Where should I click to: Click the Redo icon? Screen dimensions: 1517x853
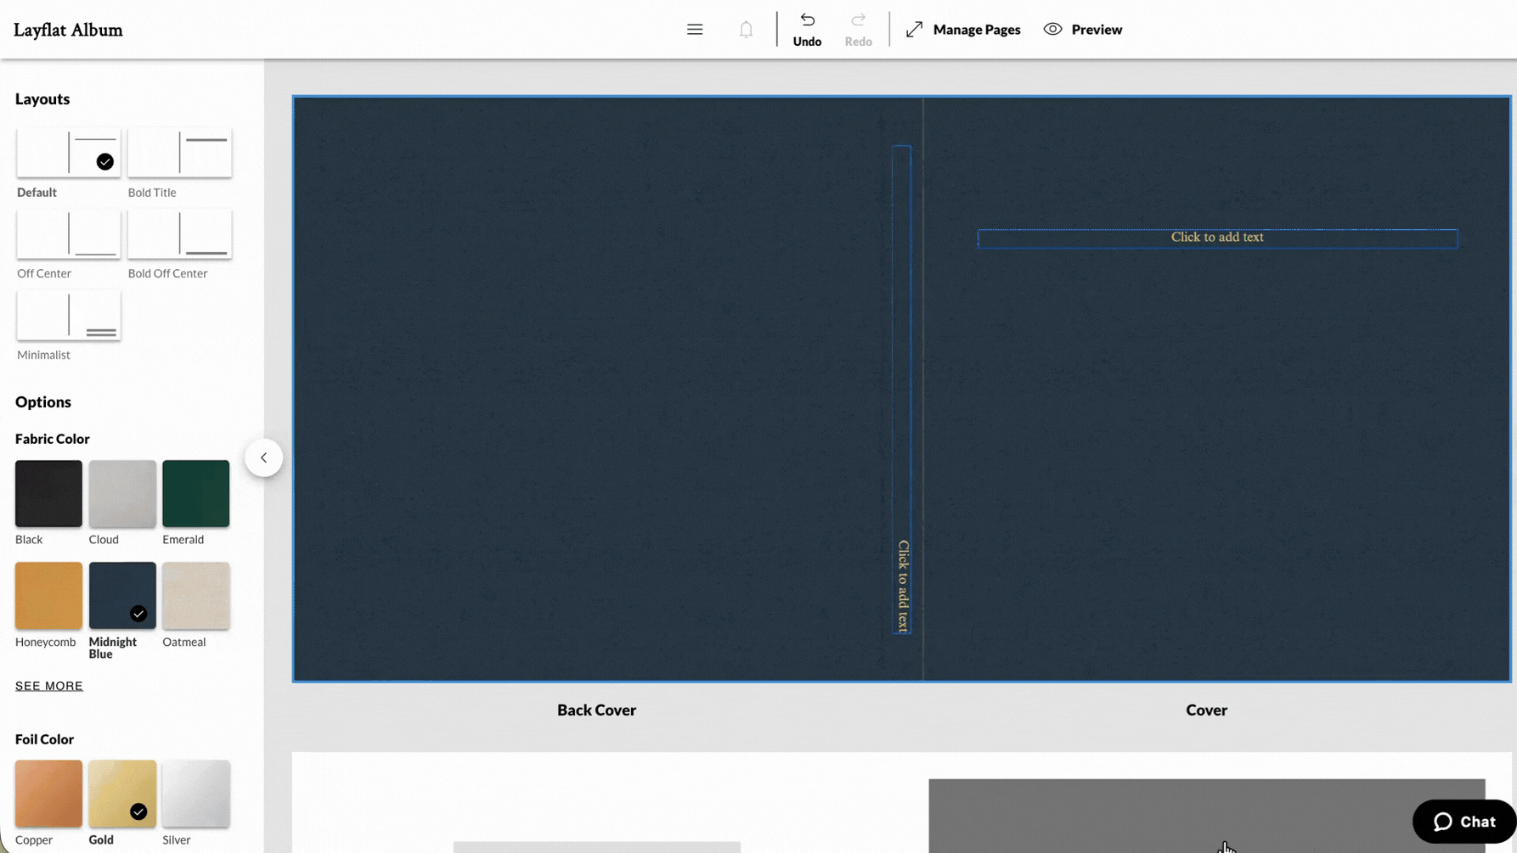point(858,20)
